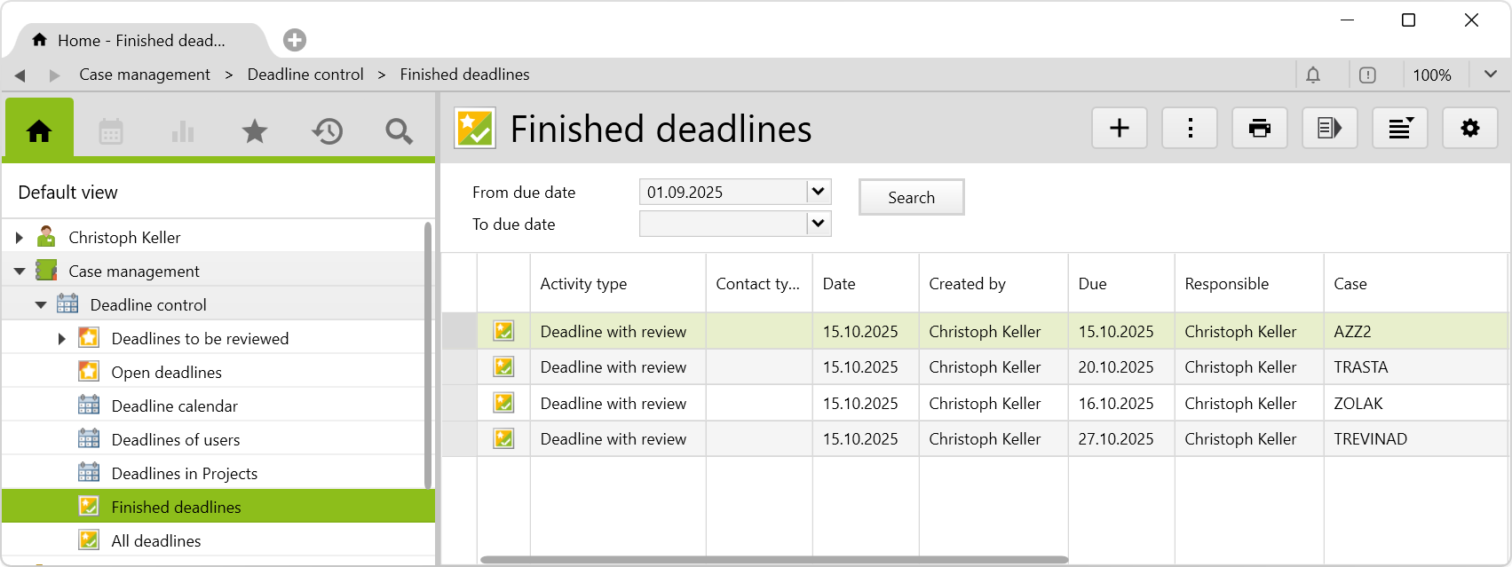Screen dimensions: 1512x567
Task: Click the horizontal scrollbar under table
Action: (772, 560)
